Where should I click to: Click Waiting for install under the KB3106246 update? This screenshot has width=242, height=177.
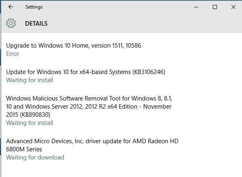tap(30, 80)
